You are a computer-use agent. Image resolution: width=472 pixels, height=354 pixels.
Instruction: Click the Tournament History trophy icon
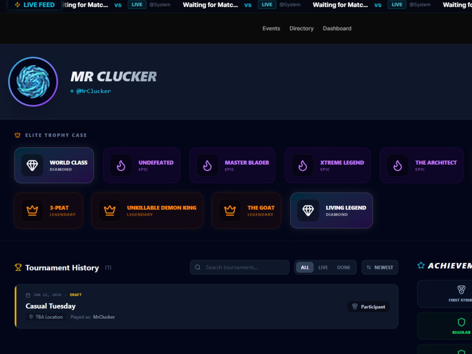coord(18,267)
